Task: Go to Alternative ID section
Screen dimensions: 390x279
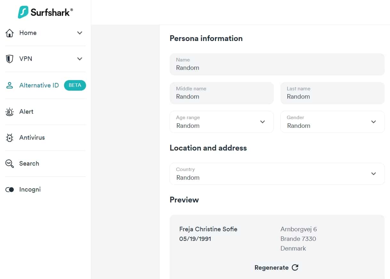Action: click(x=45, y=85)
